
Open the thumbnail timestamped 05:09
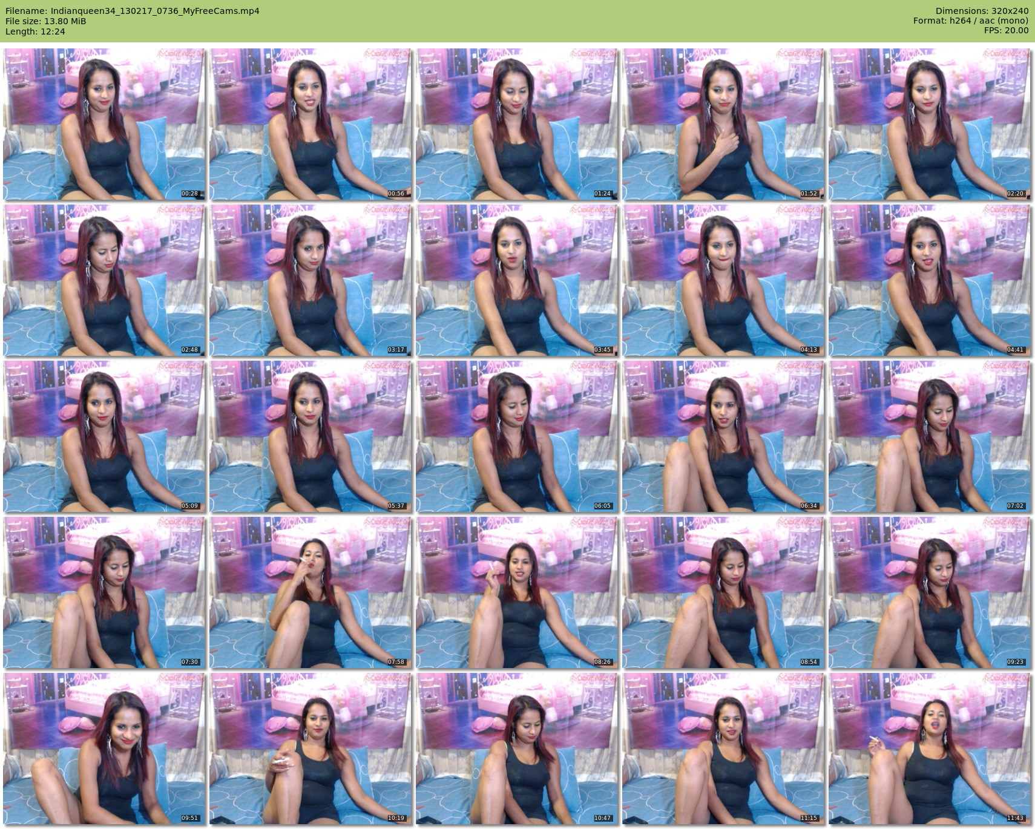(104, 436)
